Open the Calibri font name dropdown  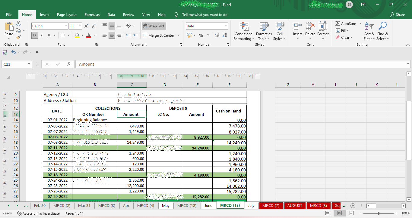coord(66,26)
